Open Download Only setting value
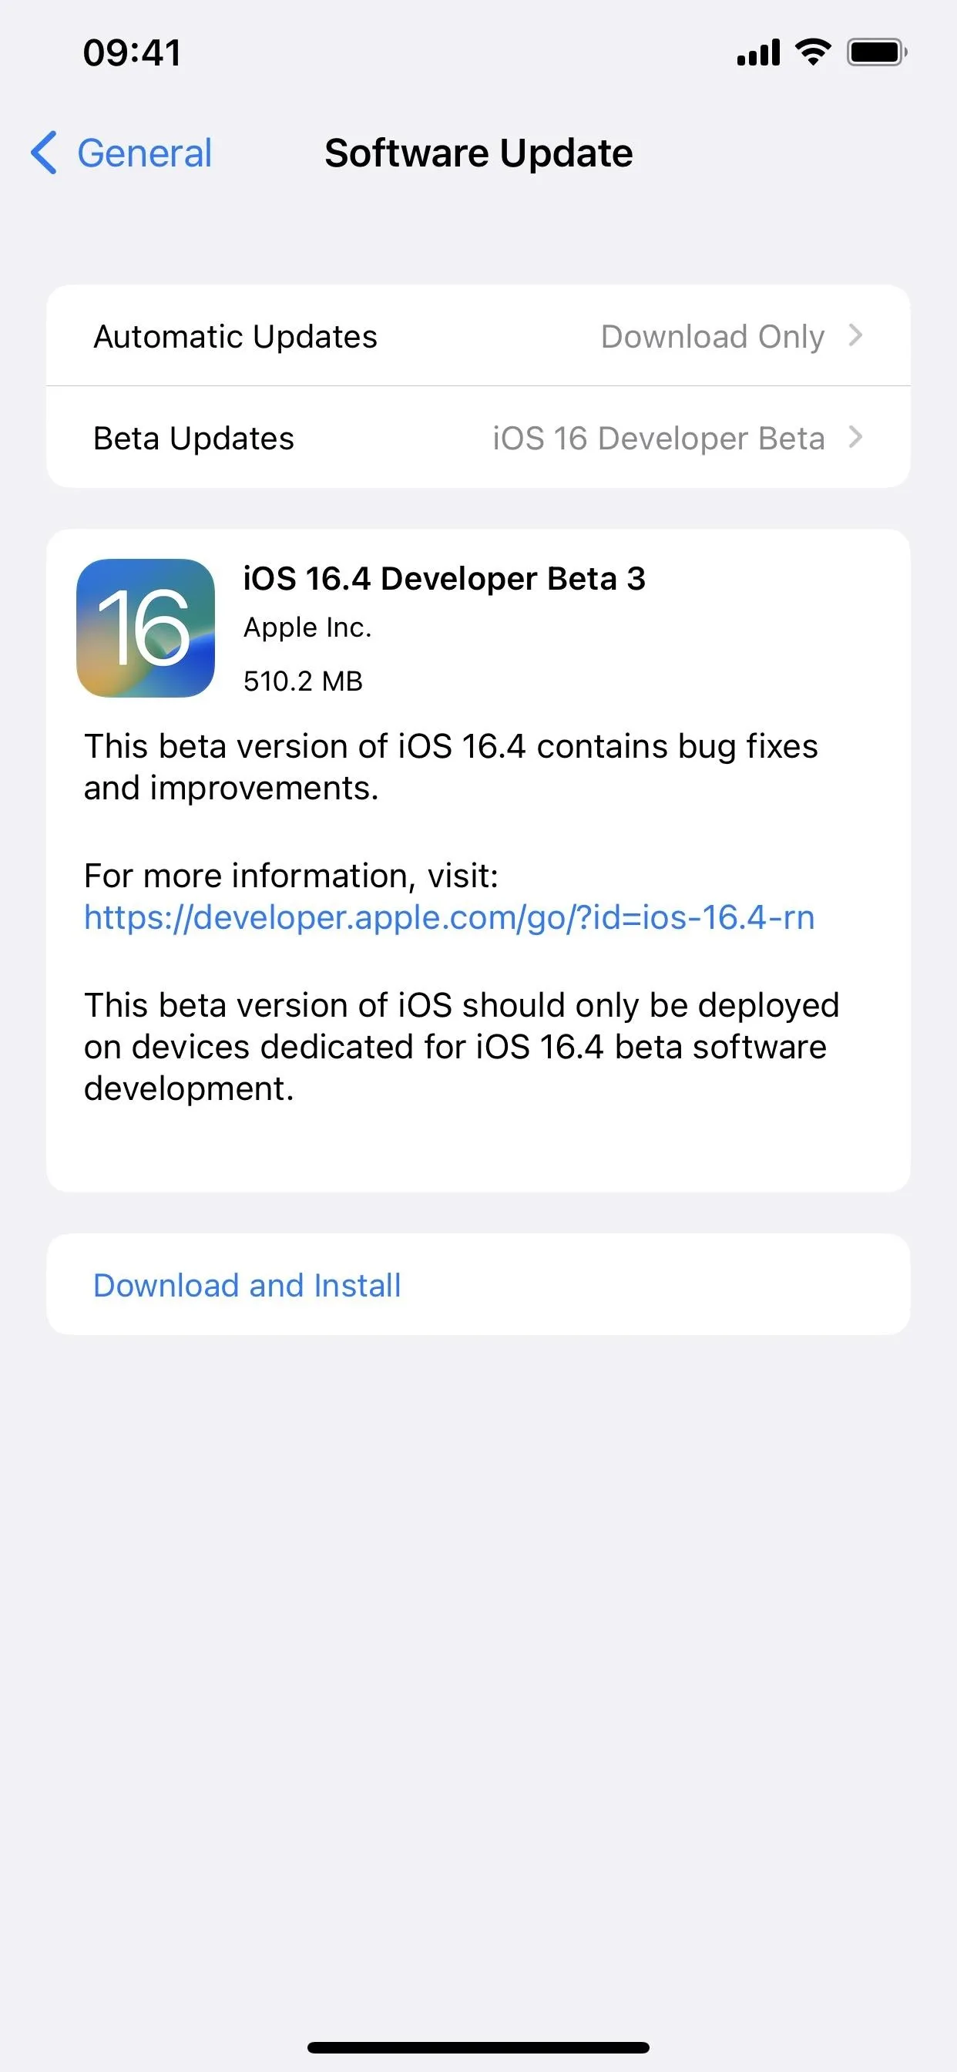 coord(713,337)
